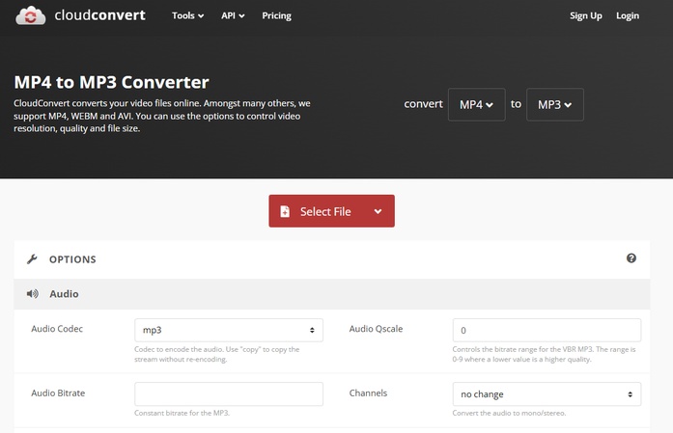Click the wrench icon beside OPTIONS
Image resolution: width=673 pixels, height=433 pixels.
coord(32,259)
